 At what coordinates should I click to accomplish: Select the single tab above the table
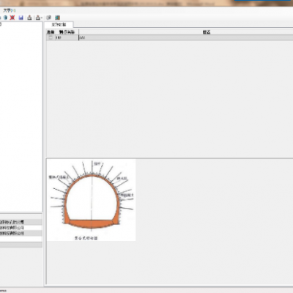(59, 24)
